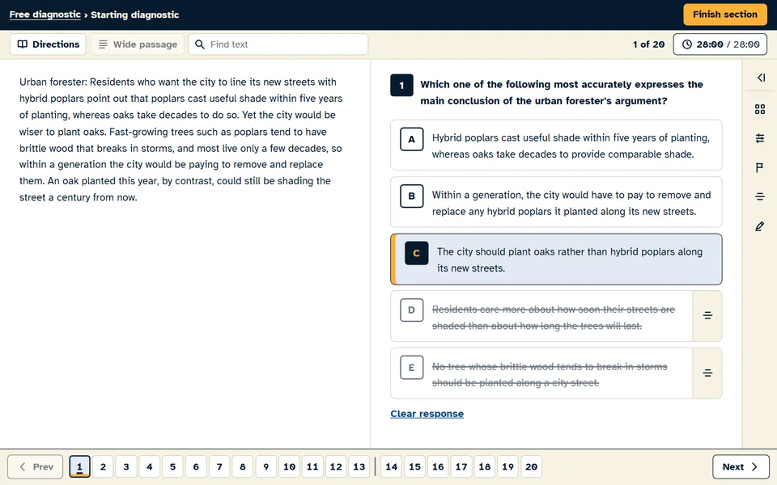Open display settings sliders icon
Image resolution: width=777 pixels, height=485 pixels.
760,138
